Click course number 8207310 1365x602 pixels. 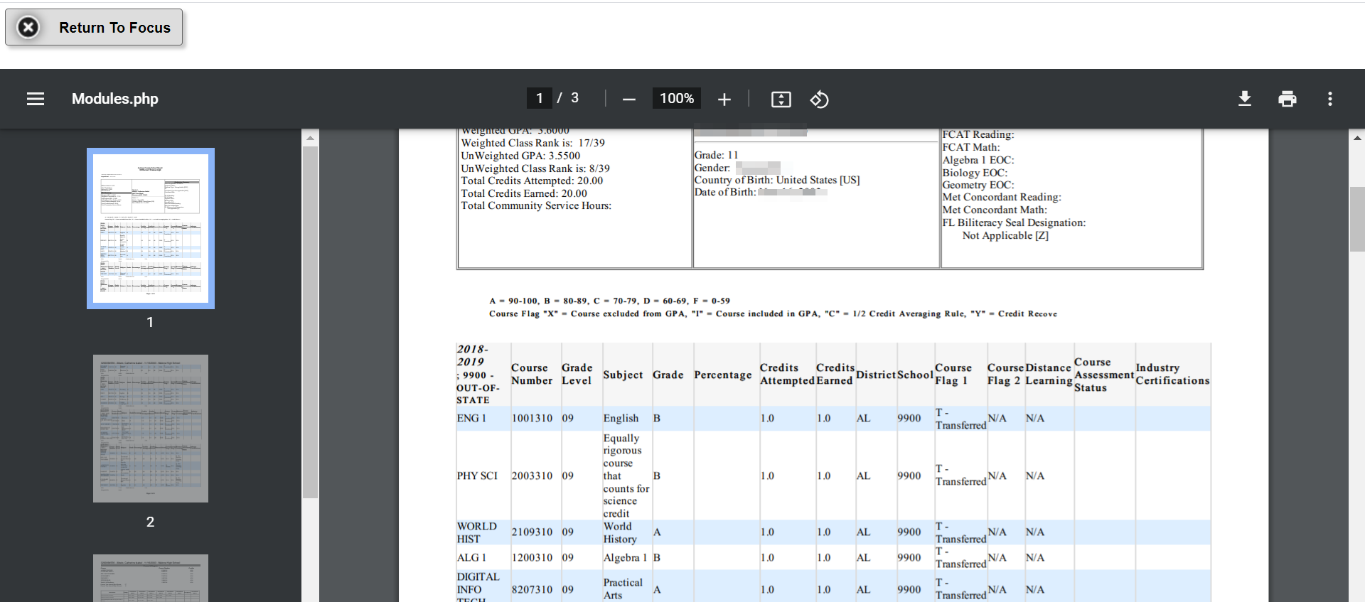532,589
